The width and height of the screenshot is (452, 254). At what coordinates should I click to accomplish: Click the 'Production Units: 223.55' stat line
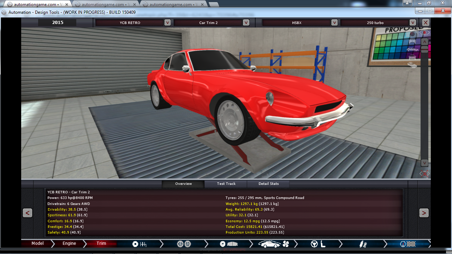pos(255,232)
